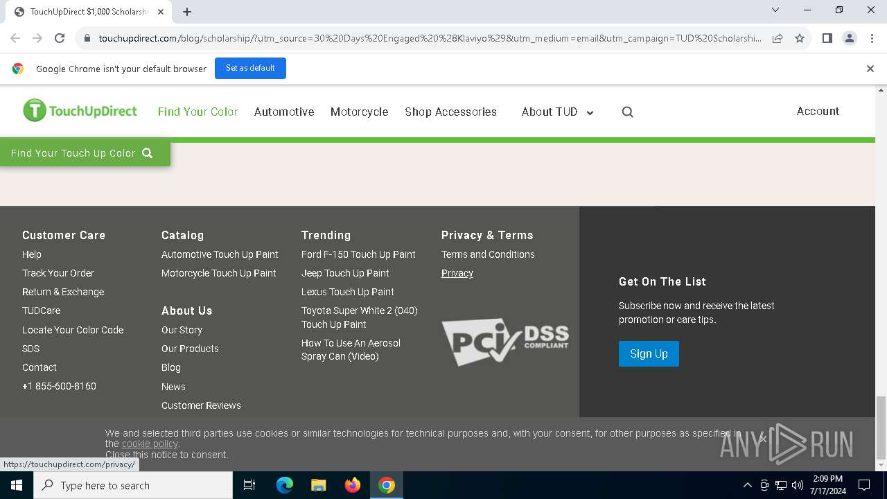
Task: Open Chrome from the taskbar
Action: click(387, 485)
